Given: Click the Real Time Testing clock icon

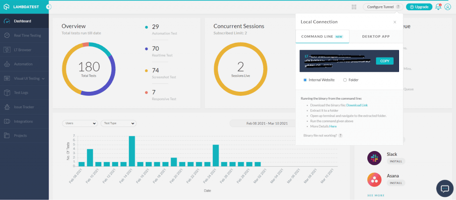Looking at the screenshot, I should pos(7,36).
